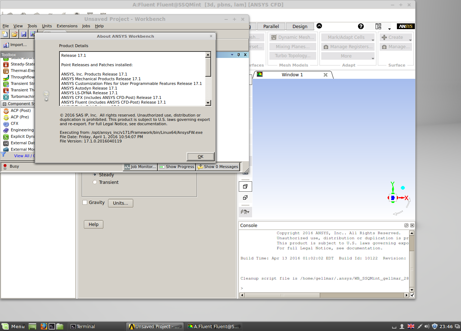Click the Import button in Workbench
461x331 pixels.
tap(15, 45)
